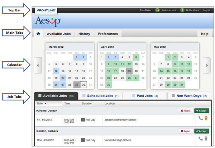Select April 19 gray day in calendar

click(129, 71)
